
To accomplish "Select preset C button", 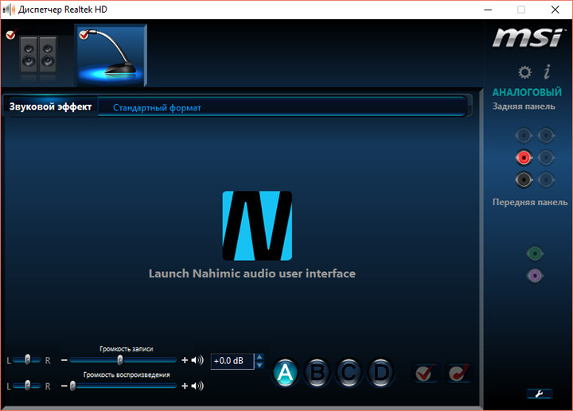I will tap(349, 373).
